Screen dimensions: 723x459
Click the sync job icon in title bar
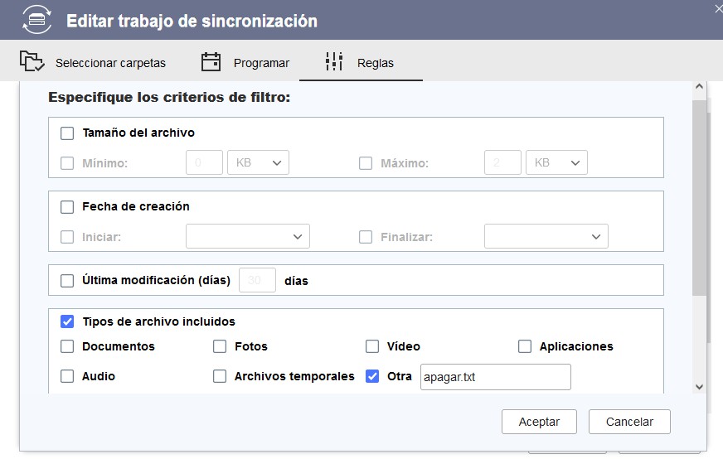(x=36, y=20)
